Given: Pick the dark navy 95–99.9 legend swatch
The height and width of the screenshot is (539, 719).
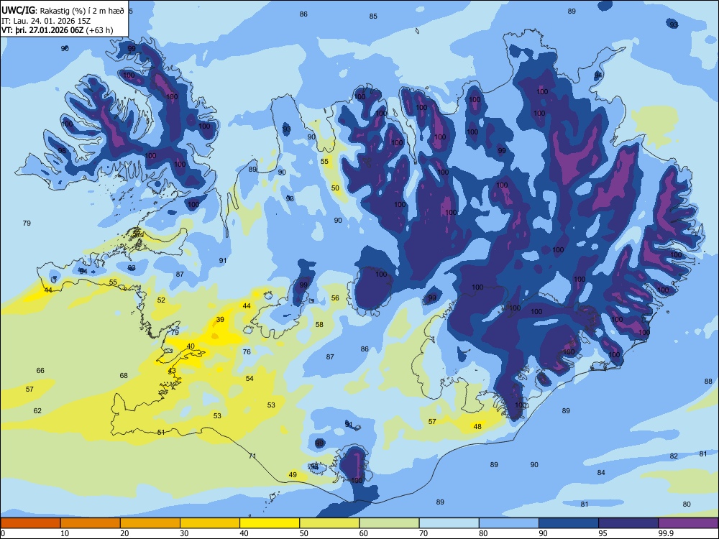Looking at the screenshot, I should click(x=628, y=523).
